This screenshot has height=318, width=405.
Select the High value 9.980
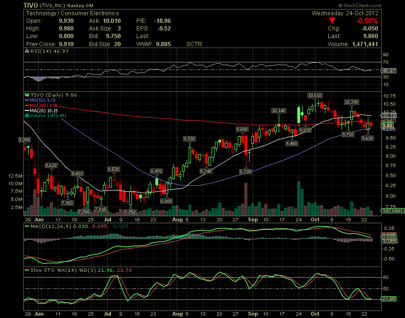(66, 29)
